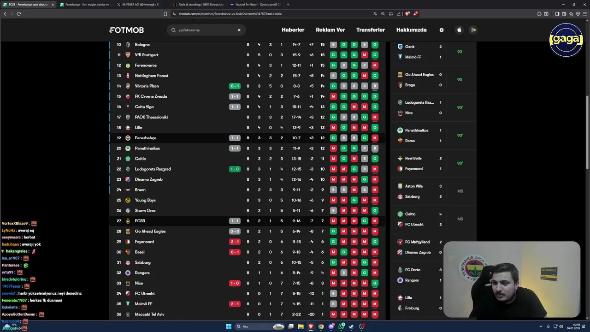Open File Explorer from taskbar
This screenshot has height=332, width=590.
click(301, 326)
